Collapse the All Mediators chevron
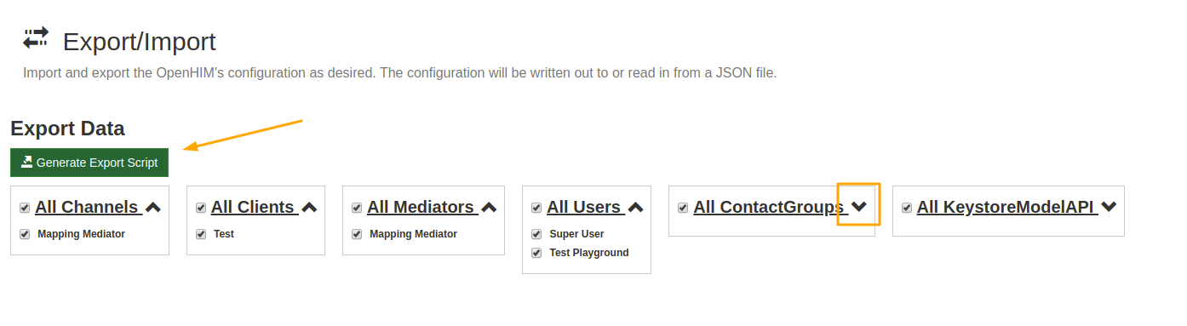The image size is (1187, 326). [x=490, y=207]
